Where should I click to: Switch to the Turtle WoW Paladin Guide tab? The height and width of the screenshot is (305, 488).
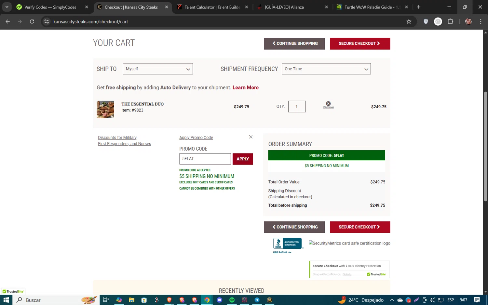point(372,7)
